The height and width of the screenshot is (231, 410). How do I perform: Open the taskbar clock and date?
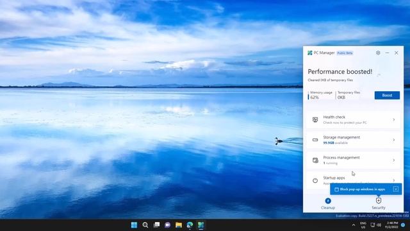pos(392,225)
